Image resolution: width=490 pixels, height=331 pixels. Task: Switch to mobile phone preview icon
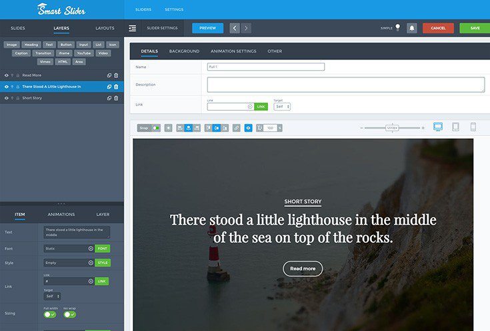(473, 127)
